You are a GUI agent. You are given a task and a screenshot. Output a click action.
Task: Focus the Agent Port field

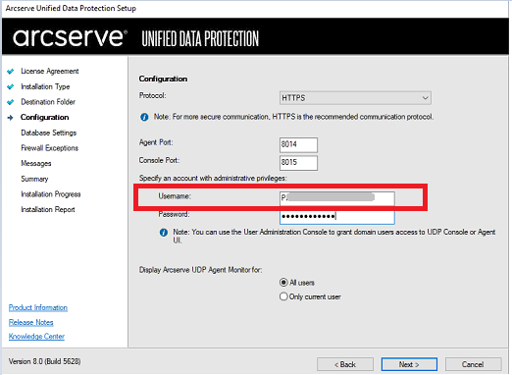coord(298,144)
